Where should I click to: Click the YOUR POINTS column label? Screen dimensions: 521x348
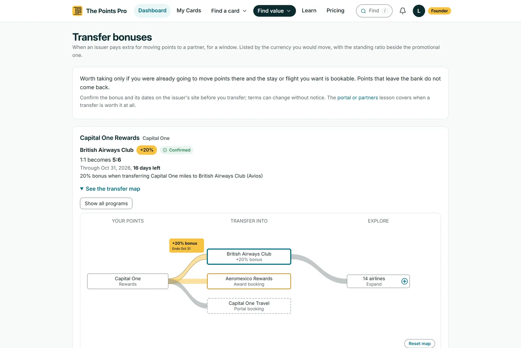(x=128, y=221)
